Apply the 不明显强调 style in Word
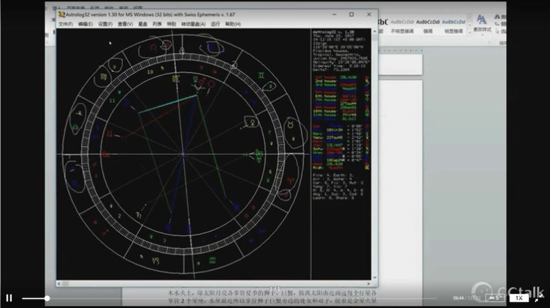 [x=402, y=26]
